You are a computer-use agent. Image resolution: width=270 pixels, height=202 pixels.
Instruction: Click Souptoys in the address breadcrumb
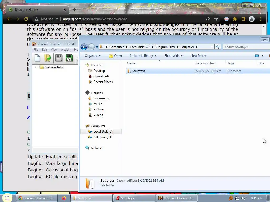(187, 47)
